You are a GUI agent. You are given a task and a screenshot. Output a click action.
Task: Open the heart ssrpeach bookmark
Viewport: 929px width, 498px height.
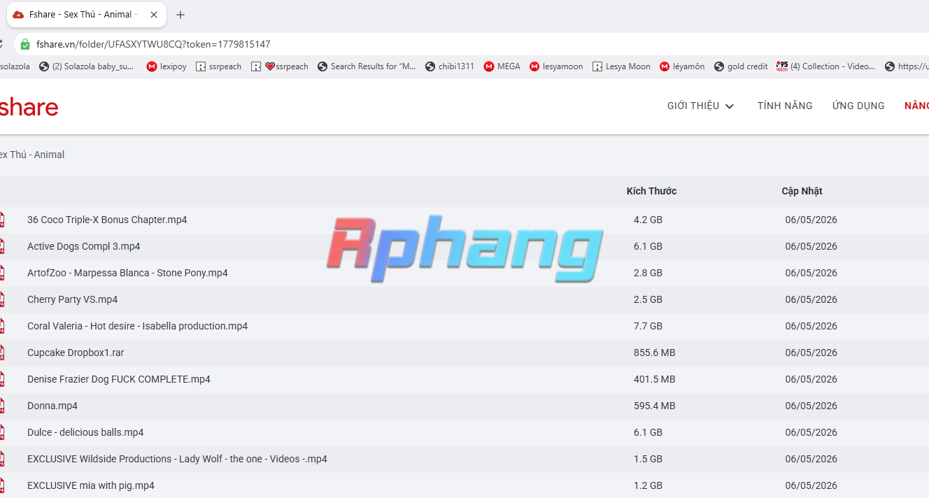coord(280,66)
